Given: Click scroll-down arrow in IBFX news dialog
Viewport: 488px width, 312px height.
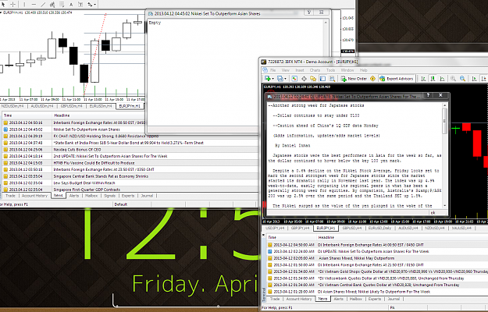Looking at the screenshot, I should (x=445, y=205).
